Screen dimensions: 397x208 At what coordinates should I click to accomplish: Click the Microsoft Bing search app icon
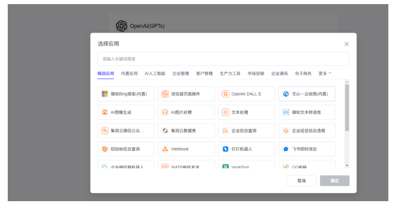point(105,94)
